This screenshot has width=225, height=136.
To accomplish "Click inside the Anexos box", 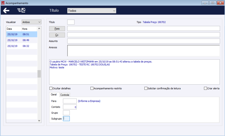I will [x=143, y=51].
